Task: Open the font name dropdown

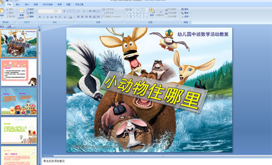Action: pos(46,11)
